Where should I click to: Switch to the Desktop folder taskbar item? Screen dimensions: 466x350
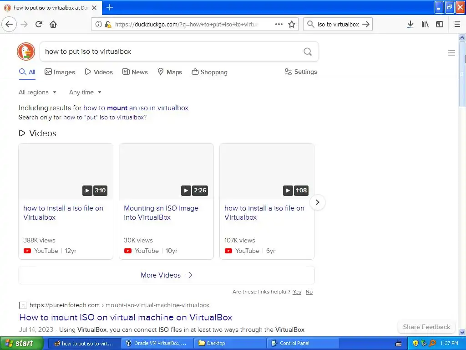[x=230, y=344]
